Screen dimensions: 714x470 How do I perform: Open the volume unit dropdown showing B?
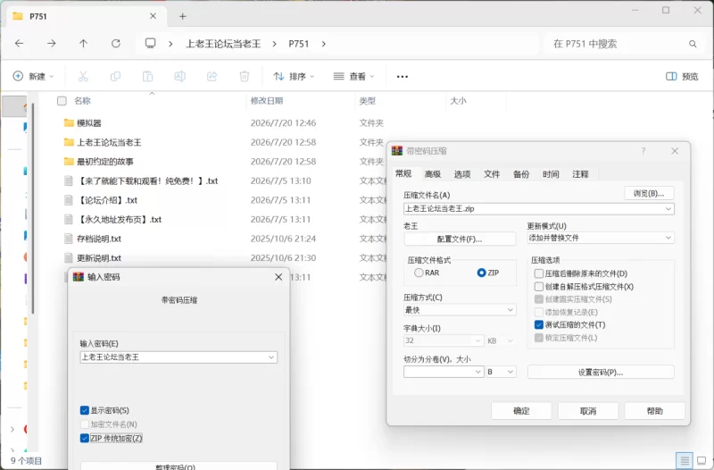point(501,372)
